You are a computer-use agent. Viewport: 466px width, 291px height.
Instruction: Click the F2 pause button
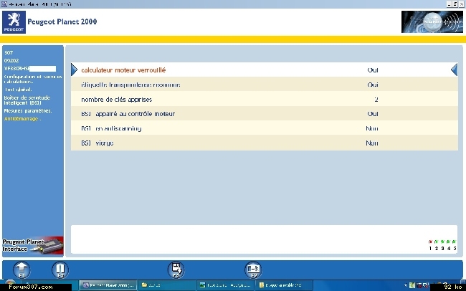click(x=60, y=270)
